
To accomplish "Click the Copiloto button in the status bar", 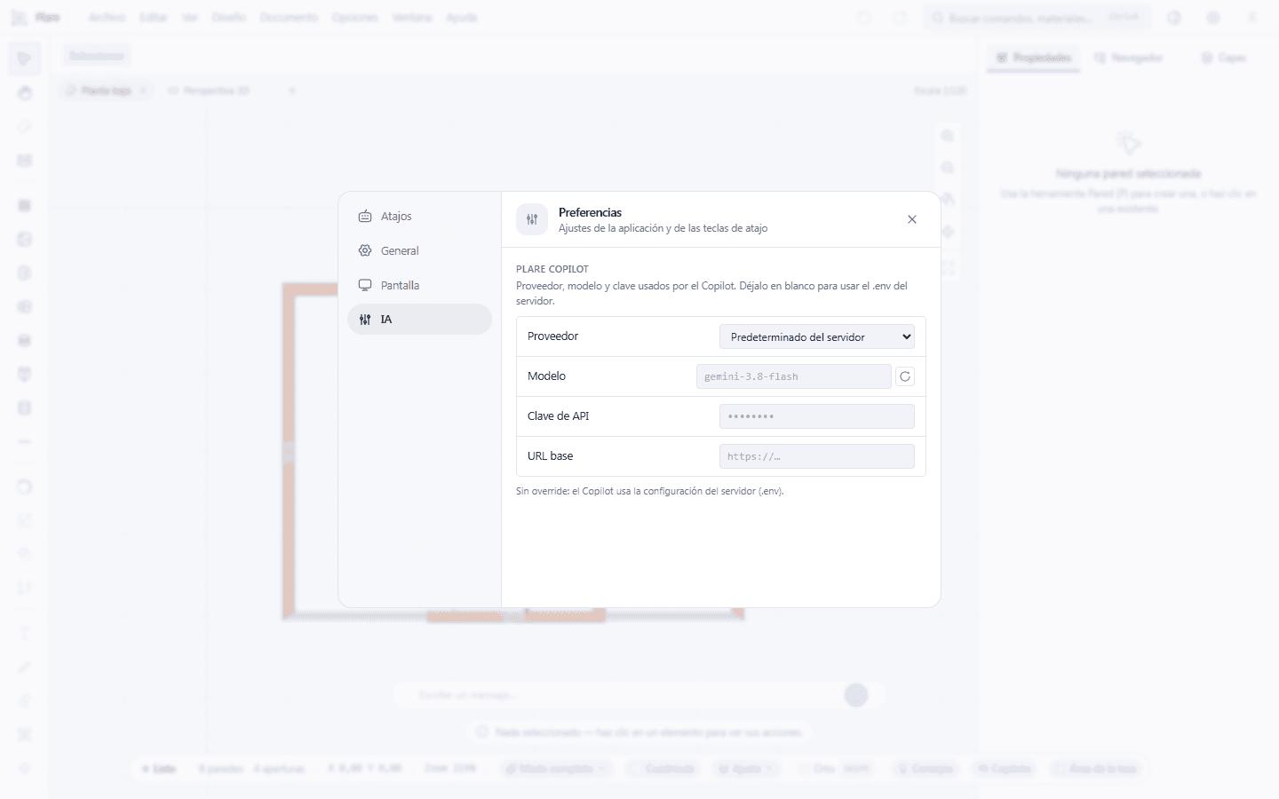I will tap(1005, 769).
